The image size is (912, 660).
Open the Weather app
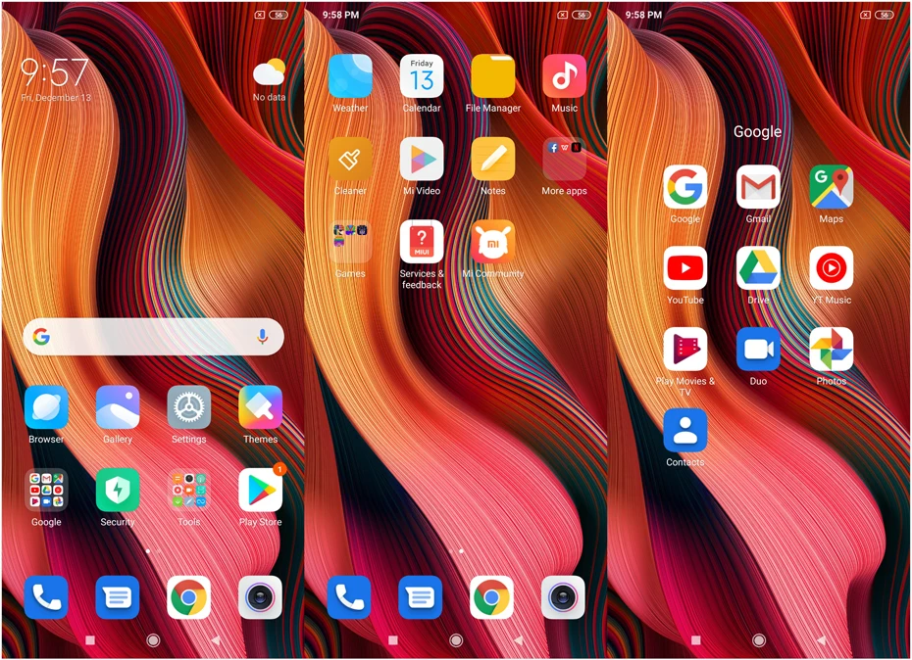[350, 76]
